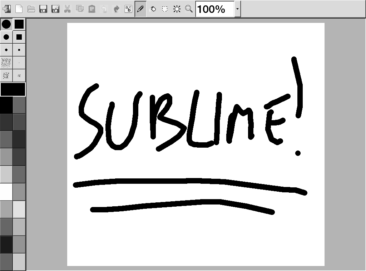Screen dimensions: 366x271
Task: Pick the pure white palette swatch
Action: click(x=6, y=192)
